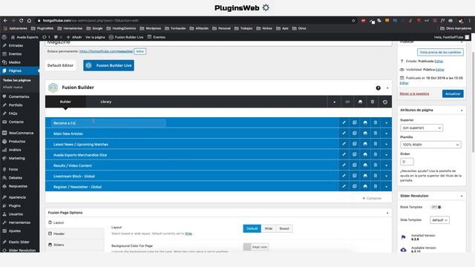Screen dimensions: 475x267
Task: Delete the entire layout with toolbar trash
Action: point(373,102)
